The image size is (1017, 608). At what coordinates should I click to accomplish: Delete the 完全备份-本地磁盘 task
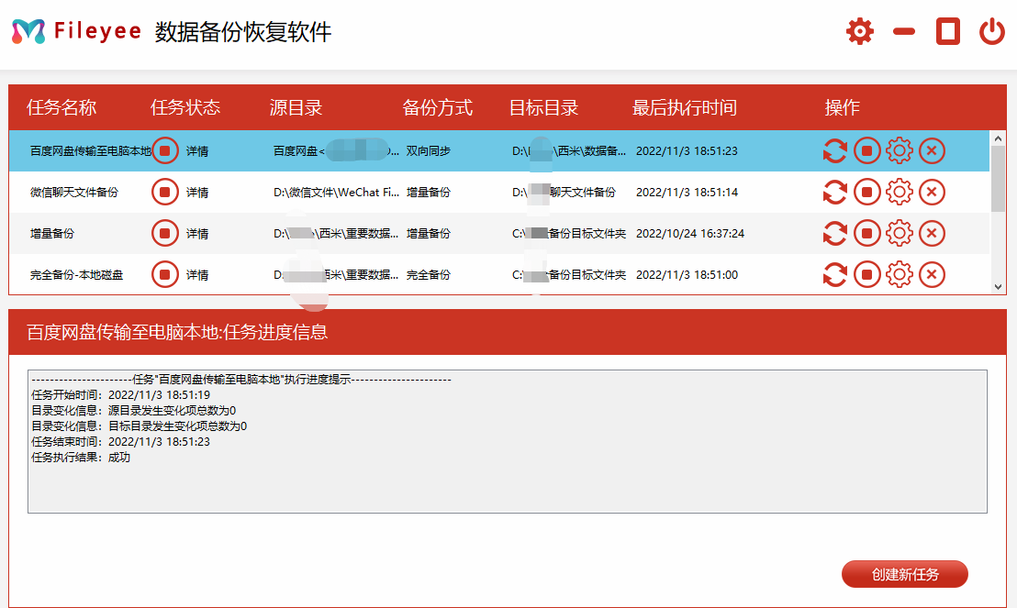click(932, 274)
